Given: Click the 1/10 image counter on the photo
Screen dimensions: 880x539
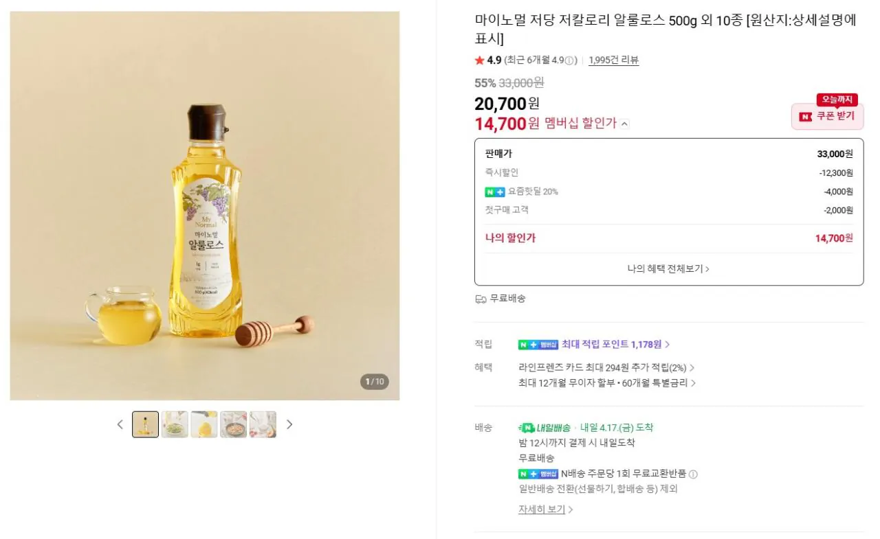Looking at the screenshot, I should pyautogui.click(x=374, y=382).
